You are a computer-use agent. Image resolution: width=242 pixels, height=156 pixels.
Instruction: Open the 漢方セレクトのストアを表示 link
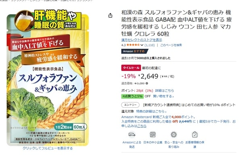point(142,40)
